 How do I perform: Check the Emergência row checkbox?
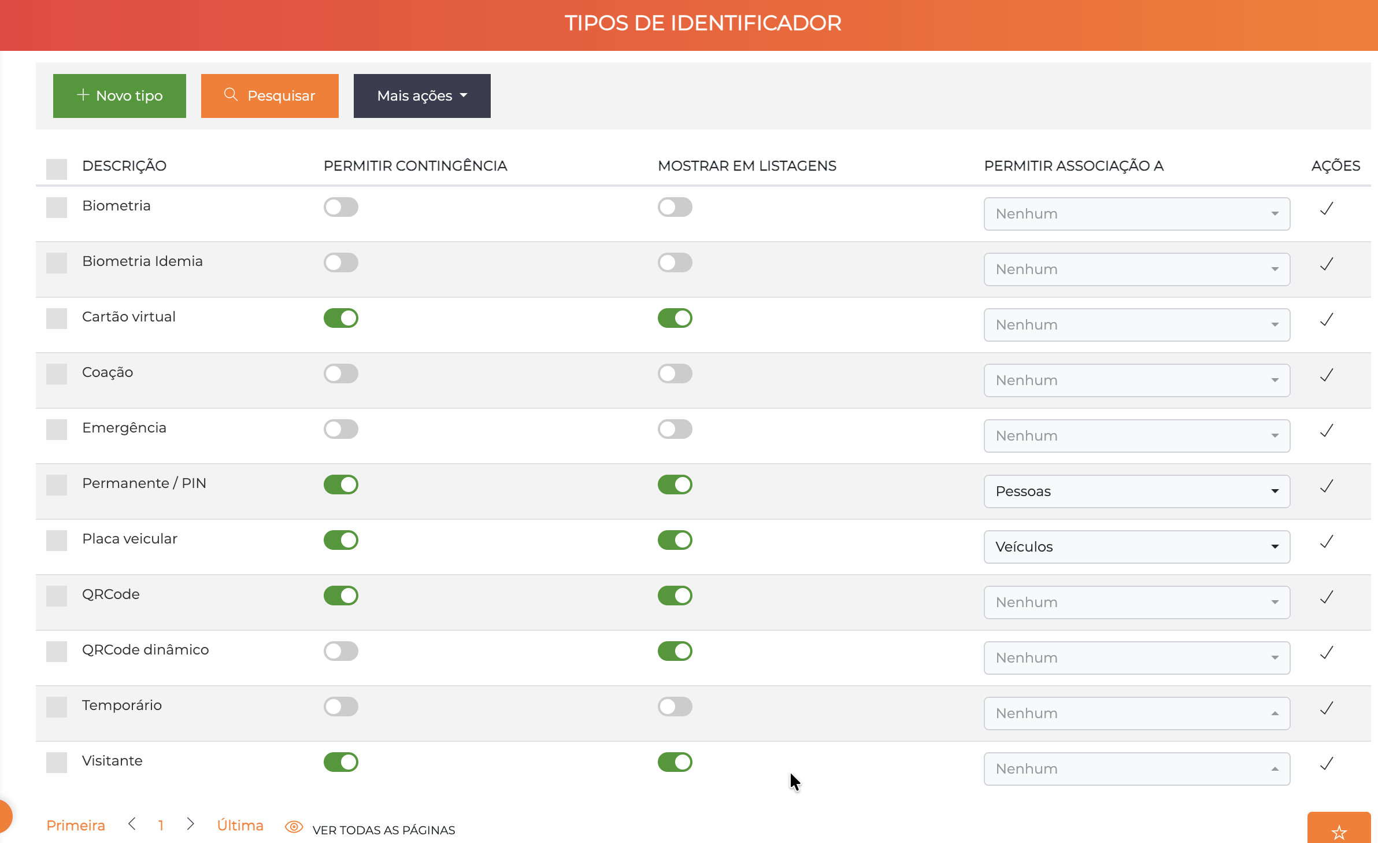(57, 430)
